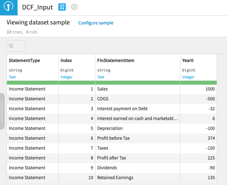
Task: Click Income Statement cell in Dividends row
Action: [33, 168]
